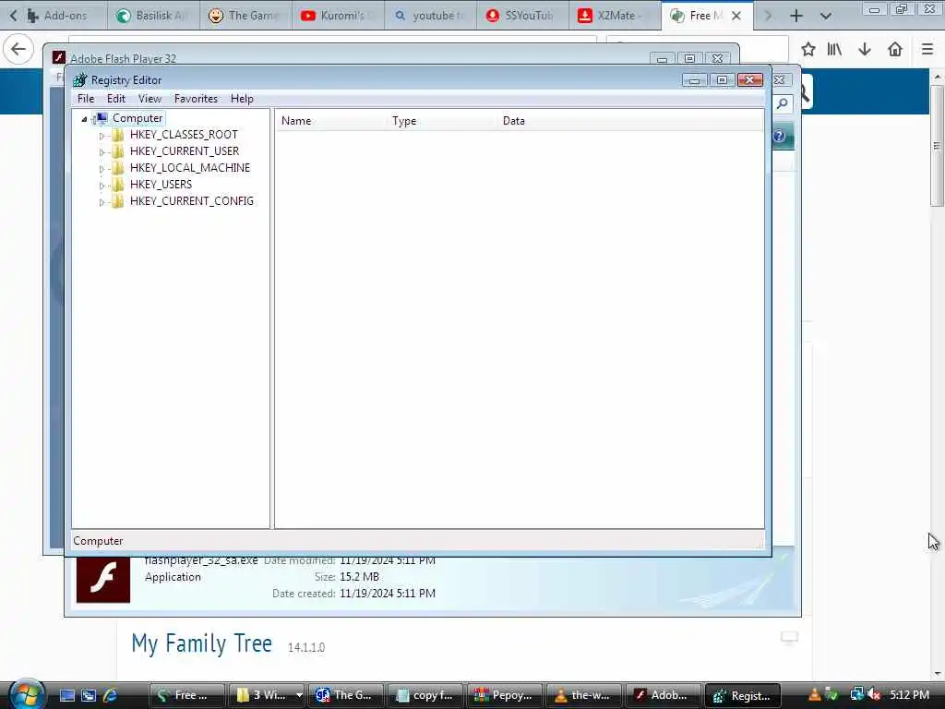Expand the HKEY_LOCAL_MACHINE key
Image resolution: width=945 pixels, height=709 pixels.
(x=102, y=169)
